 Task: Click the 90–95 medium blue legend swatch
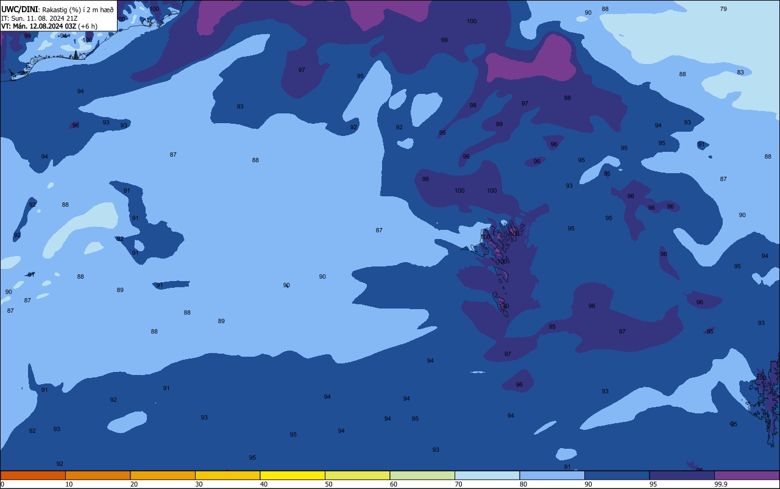click(617, 475)
